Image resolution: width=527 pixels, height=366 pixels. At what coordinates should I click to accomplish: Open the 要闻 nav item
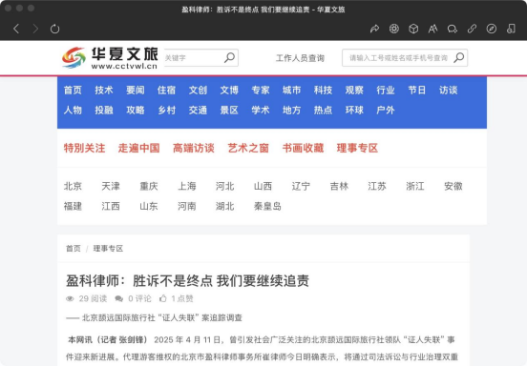(136, 90)
